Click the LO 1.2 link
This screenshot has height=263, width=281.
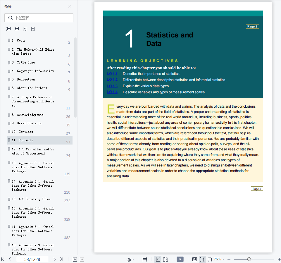click(x=112, y=80)
